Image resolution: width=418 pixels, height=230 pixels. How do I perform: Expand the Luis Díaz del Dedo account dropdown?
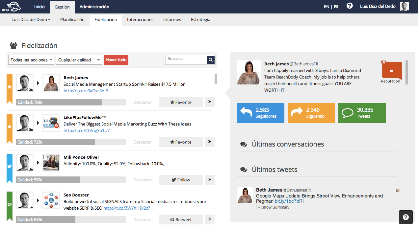[31, 19]
